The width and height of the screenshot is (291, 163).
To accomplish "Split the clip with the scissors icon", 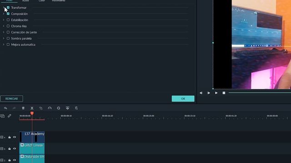I will pyautogui.click(x=32, y=108).
